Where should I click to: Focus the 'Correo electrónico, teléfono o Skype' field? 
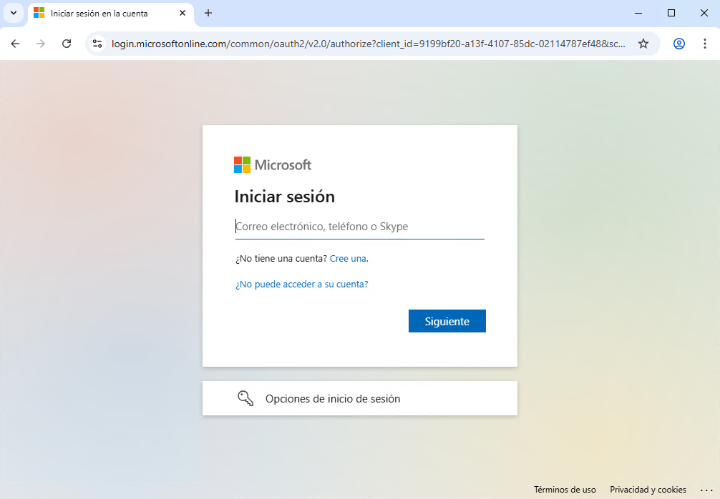[359, 227]
